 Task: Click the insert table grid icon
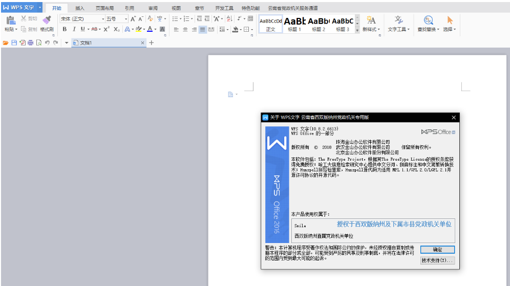point(250,18)
